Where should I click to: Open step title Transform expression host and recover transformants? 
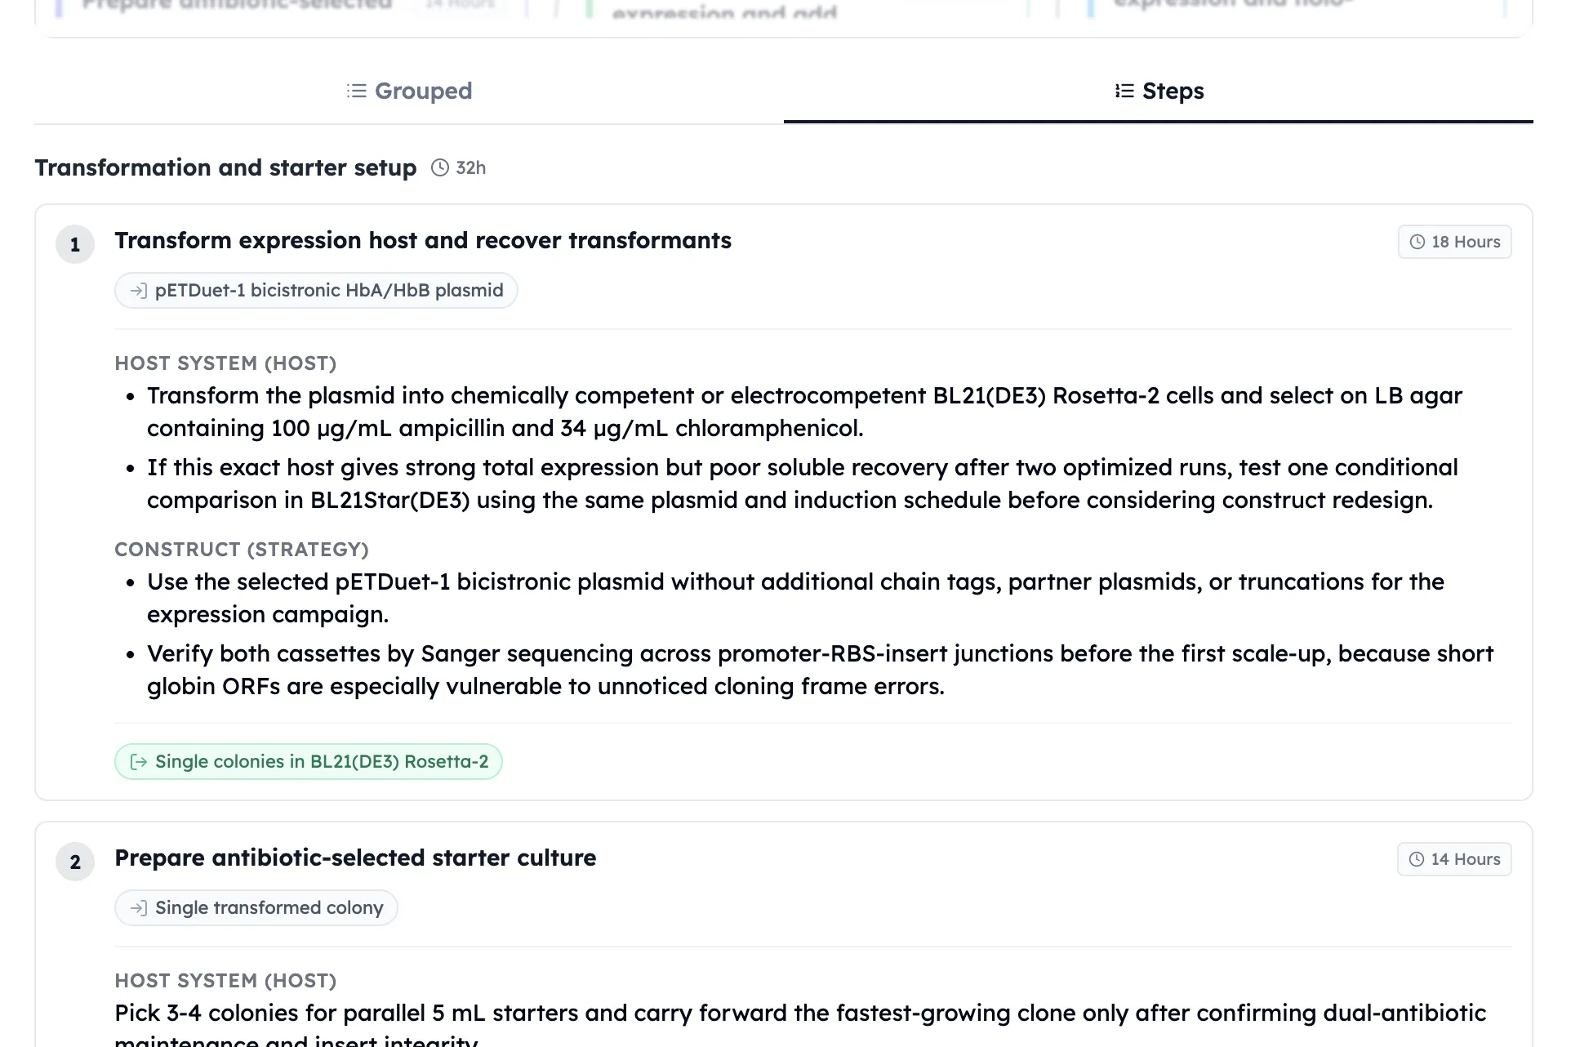(423, 240)
